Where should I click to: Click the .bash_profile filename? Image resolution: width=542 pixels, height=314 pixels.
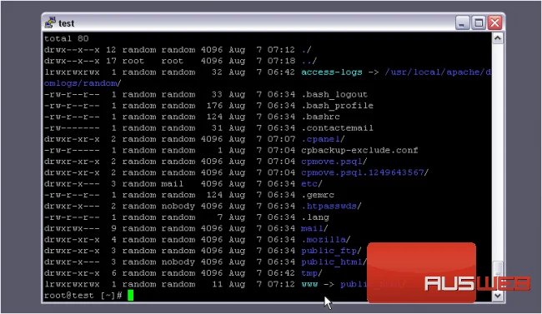(x=338, y=105)
